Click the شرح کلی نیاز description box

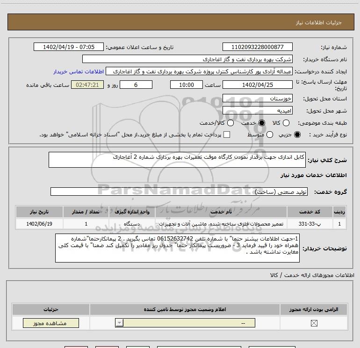(177, 160)
